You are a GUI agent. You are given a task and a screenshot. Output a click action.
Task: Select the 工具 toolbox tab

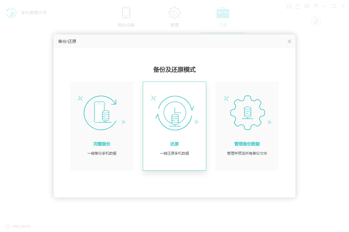click(x=223, y=17)
